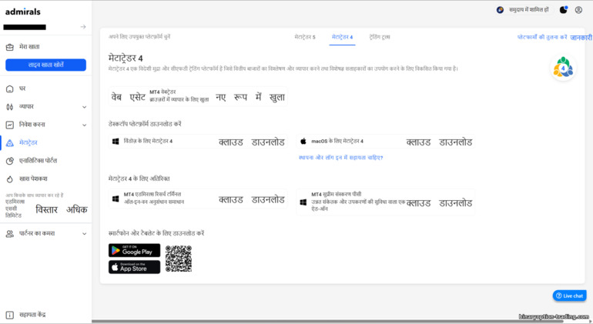Click the App Store download badge
Screen dimensions: 593x324
[x=134, y=267]
